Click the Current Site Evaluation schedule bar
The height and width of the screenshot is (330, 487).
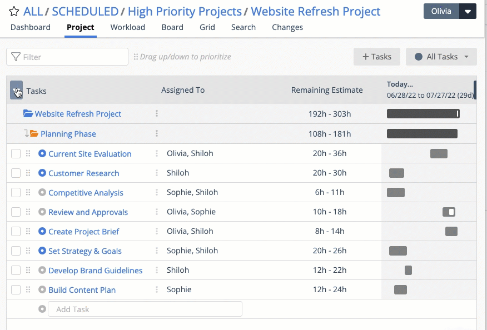[x=439, y=154]
